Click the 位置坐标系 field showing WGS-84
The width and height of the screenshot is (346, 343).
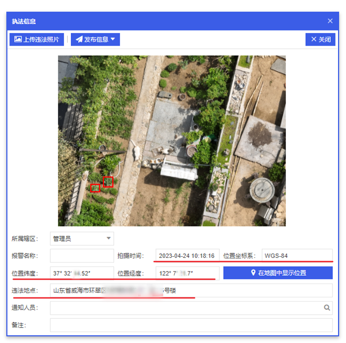point(297,256)
